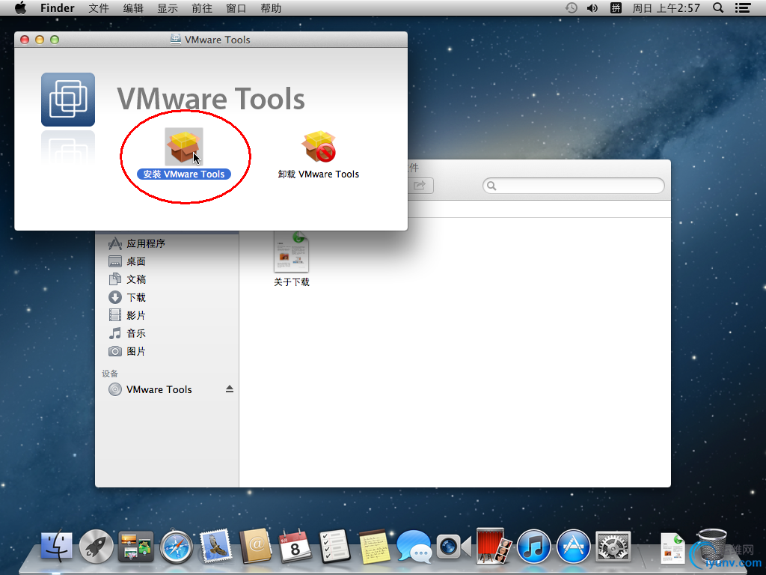The width and height of the screenshot is (766, 575).
Task: Open iTunes from the Dock
Action: tap(533, 546)
